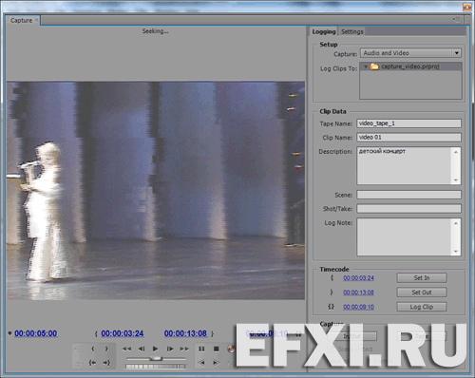Image resolution: width=475 pixels, height=378 pixels.
Task: Play the tape
Action: 155,349
